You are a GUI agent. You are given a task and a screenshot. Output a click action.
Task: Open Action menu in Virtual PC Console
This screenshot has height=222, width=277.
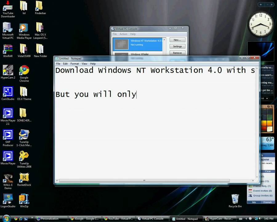pyautogui.click(x=123, y=34)
